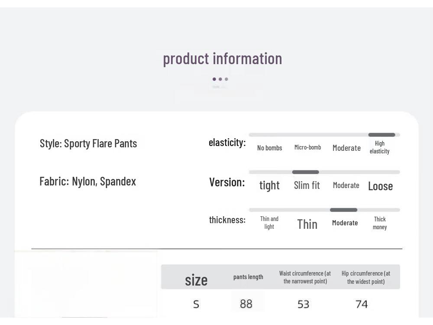Click the Moderate thickness slider indicator
The image size is (433, 325).
point(343,210)
